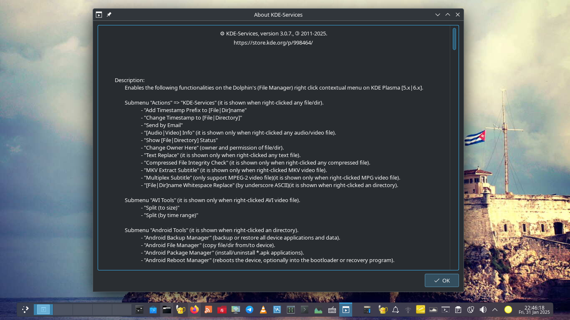Open the terminal widget icon in tray
The image size is (570, 320).
click(446, 310)
